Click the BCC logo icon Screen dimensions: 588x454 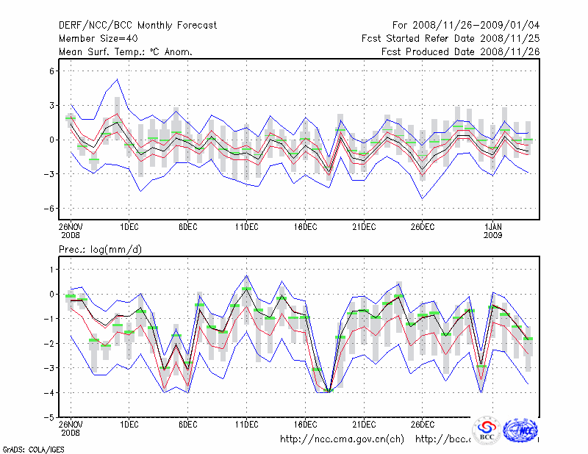(487, 430)
